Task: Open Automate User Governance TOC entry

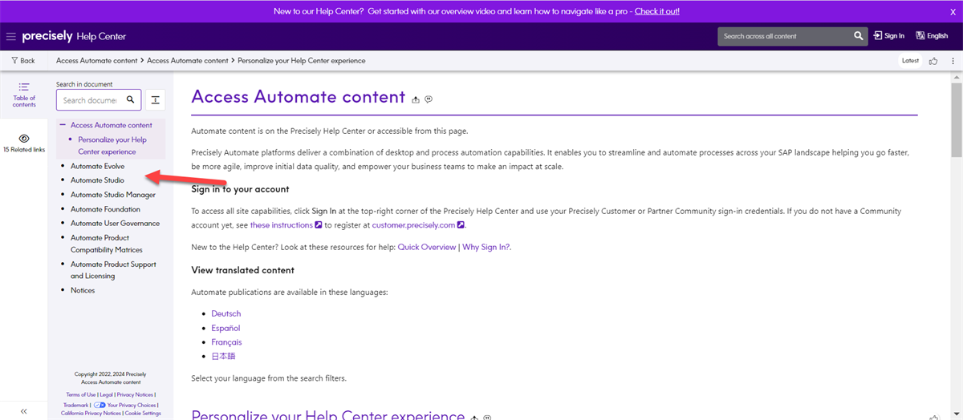Action: (x=115, y=224)
